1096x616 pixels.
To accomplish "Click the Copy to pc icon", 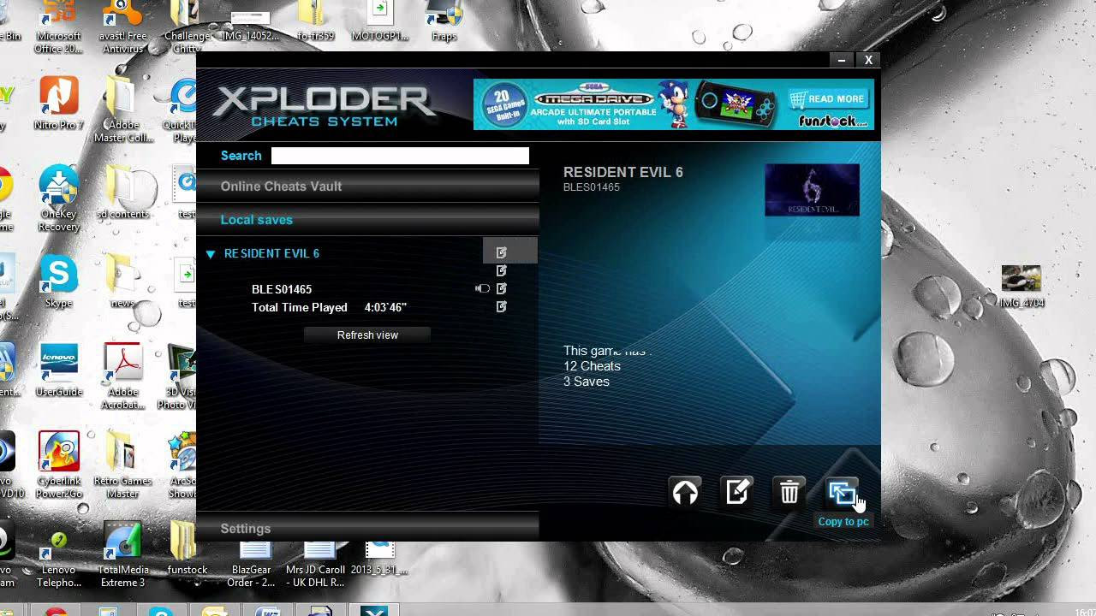I will pyautogui.click(x=842, y=492).
